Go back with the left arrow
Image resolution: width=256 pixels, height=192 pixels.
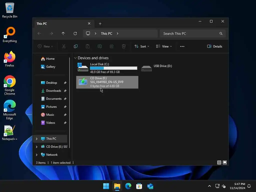(39, 33)
